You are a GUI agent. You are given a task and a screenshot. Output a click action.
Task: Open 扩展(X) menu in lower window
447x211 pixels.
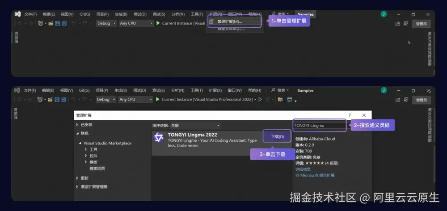coord(215,90)
